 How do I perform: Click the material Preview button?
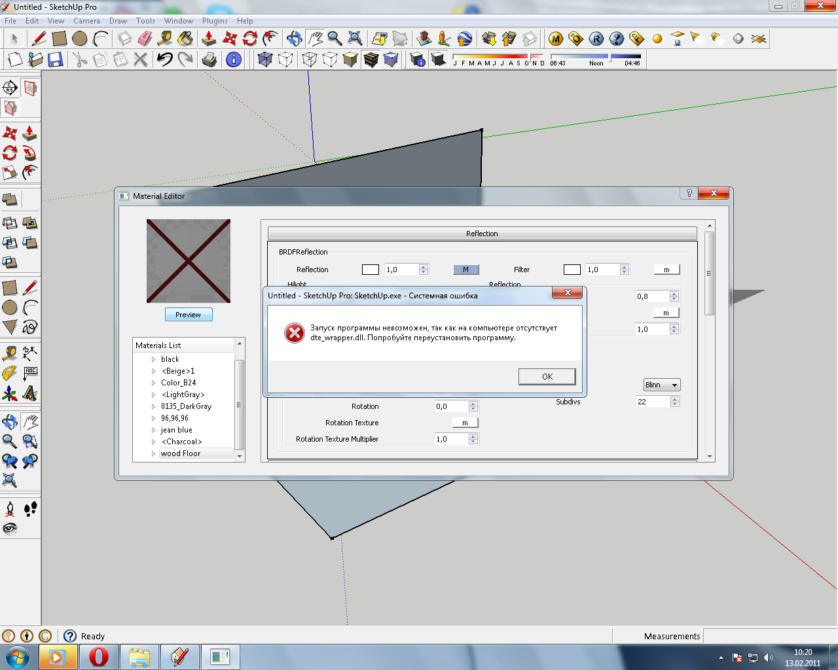click(189, 315)
